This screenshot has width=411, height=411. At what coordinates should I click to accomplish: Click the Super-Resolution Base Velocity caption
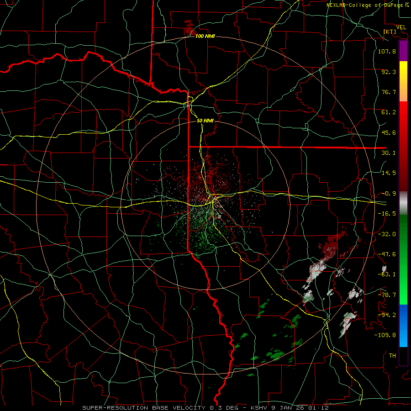click(x=205, y=408)
